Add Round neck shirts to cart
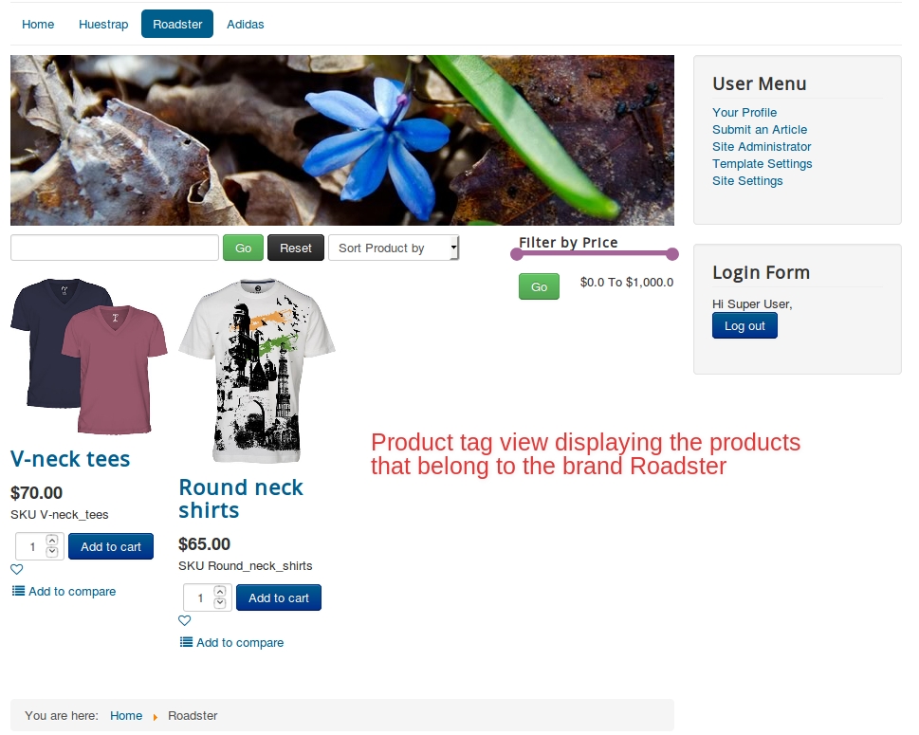 [x=279, y=597]
